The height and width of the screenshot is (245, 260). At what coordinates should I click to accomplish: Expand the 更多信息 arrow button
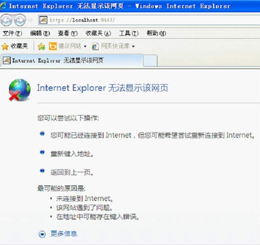42,234
